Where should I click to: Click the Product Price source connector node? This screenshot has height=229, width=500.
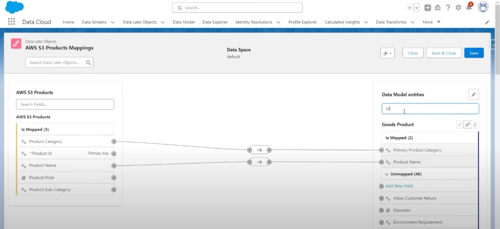point(114,178)
